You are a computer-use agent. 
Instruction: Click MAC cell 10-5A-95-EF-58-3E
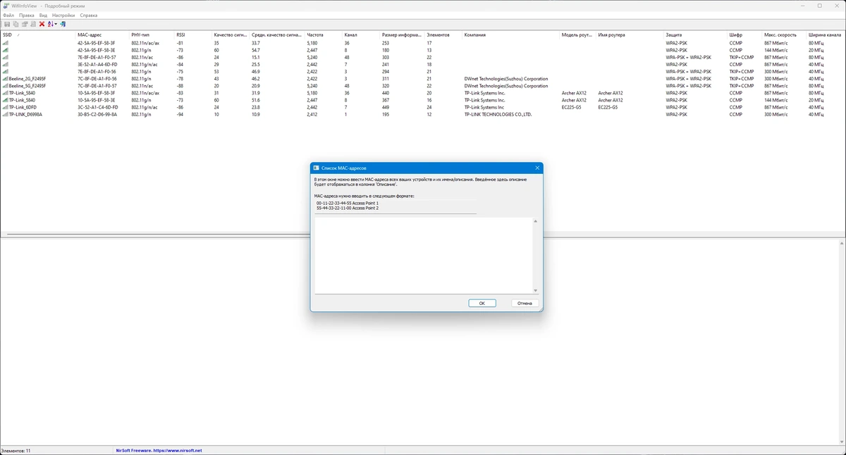[x=97, y=100]
